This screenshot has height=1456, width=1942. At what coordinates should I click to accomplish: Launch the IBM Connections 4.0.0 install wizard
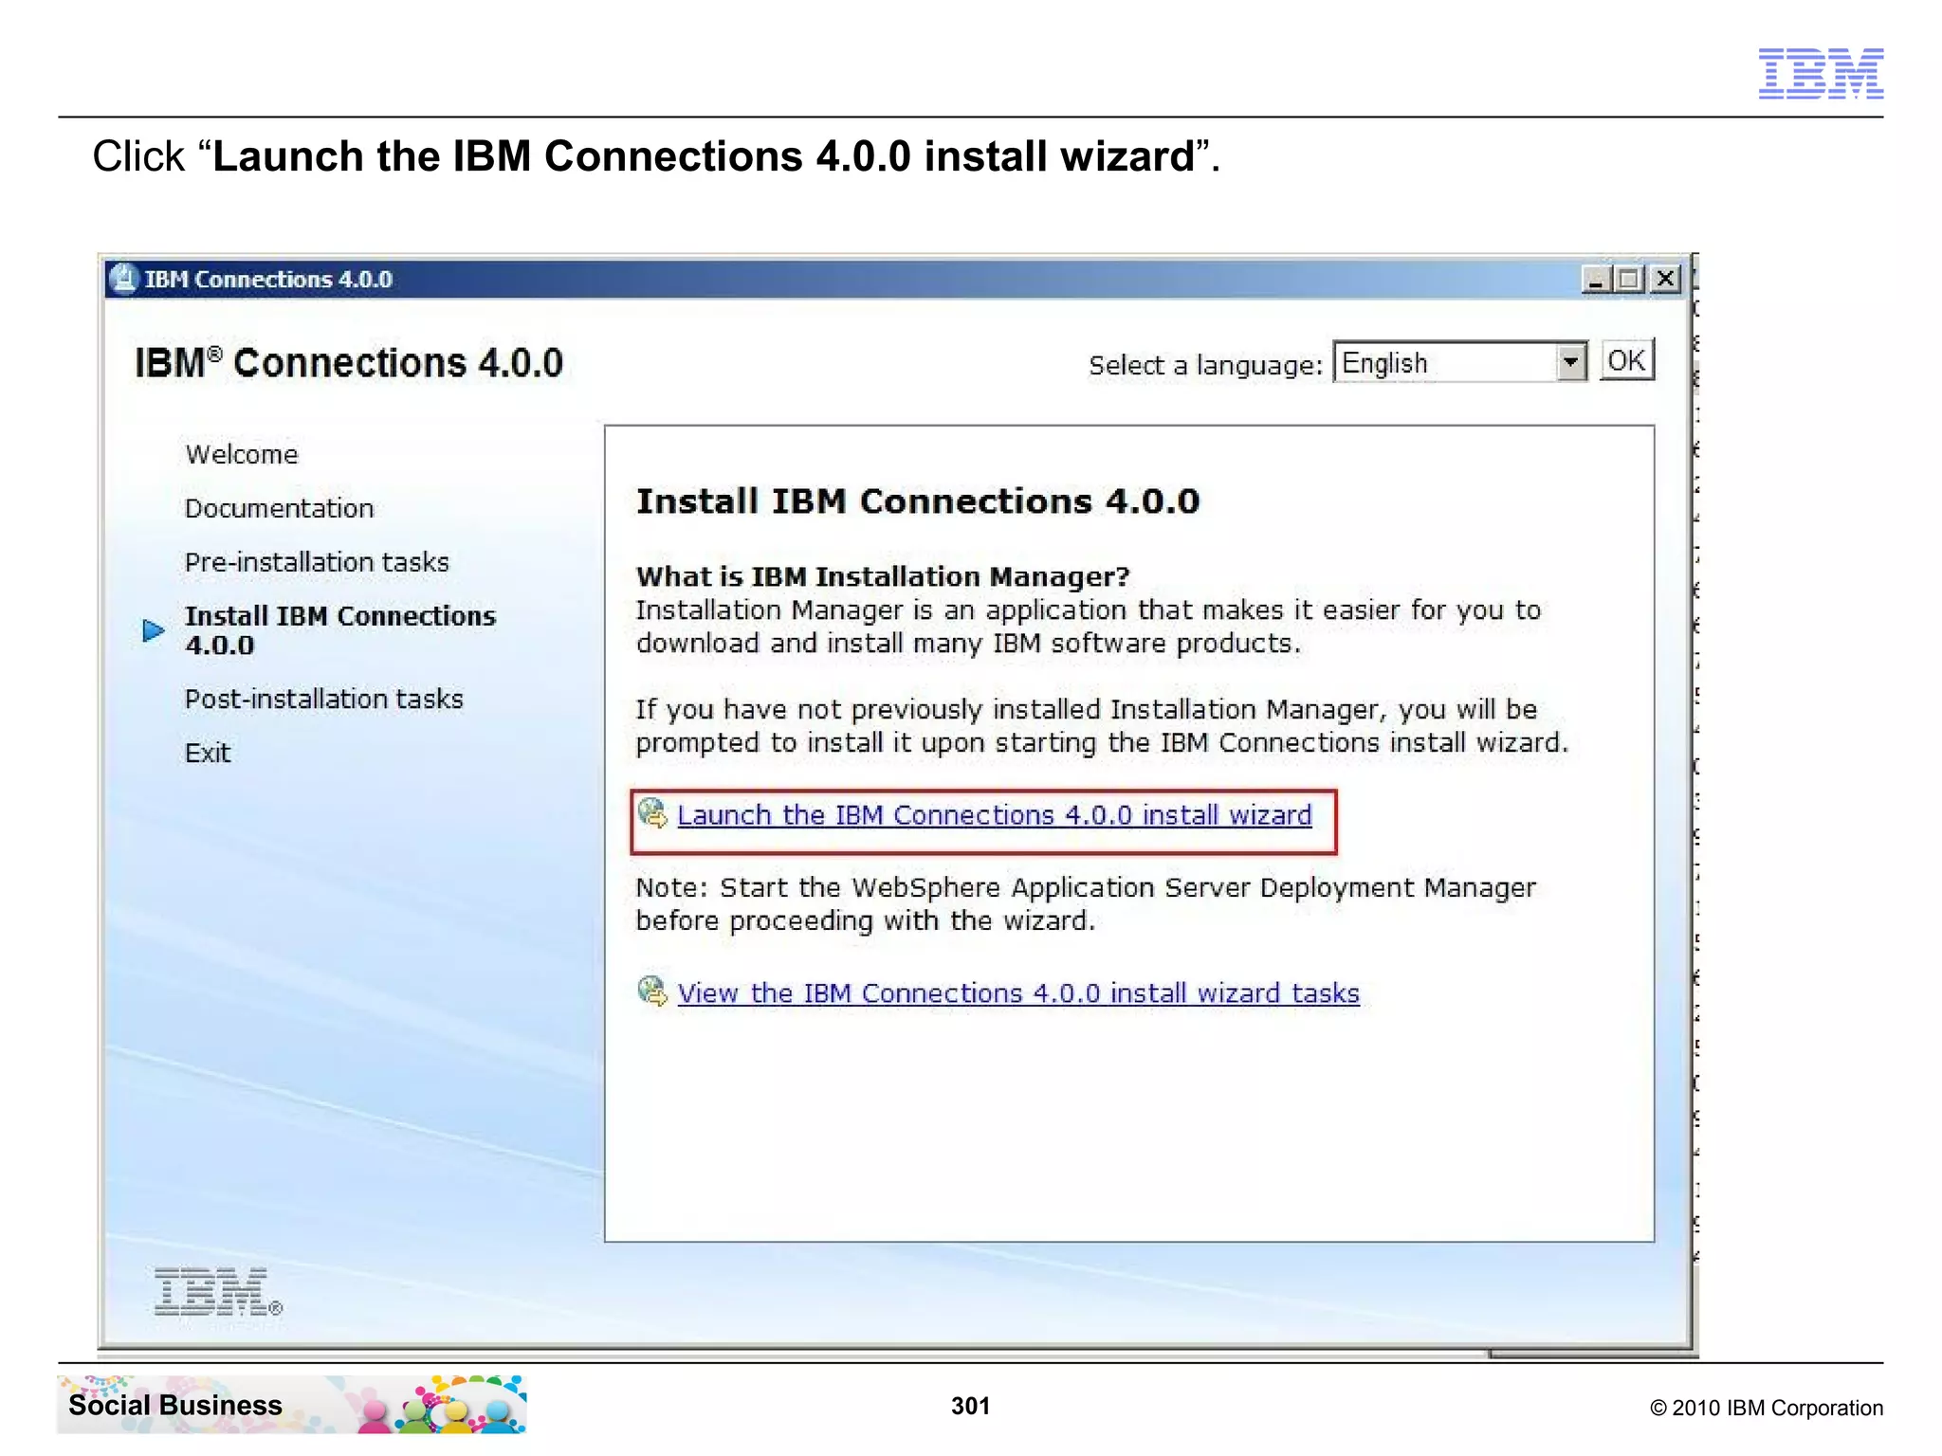coord(994,815)
